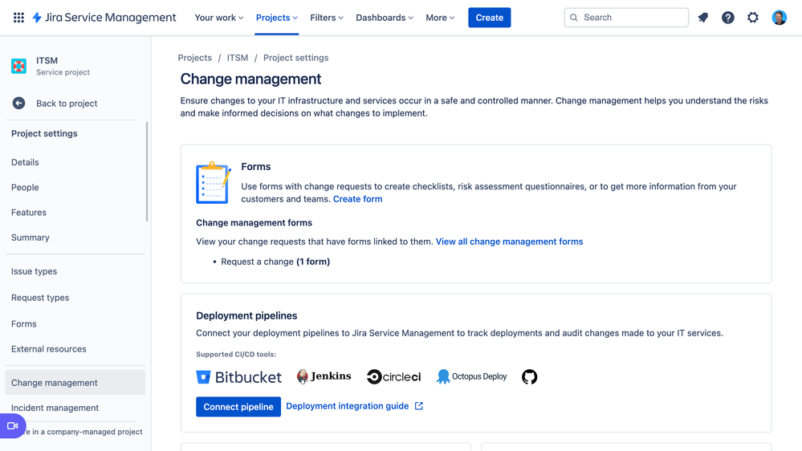The width and height of the screenshot is (802, 451).
Task: Expand the Filters dropdown
Action: [326, 18]
